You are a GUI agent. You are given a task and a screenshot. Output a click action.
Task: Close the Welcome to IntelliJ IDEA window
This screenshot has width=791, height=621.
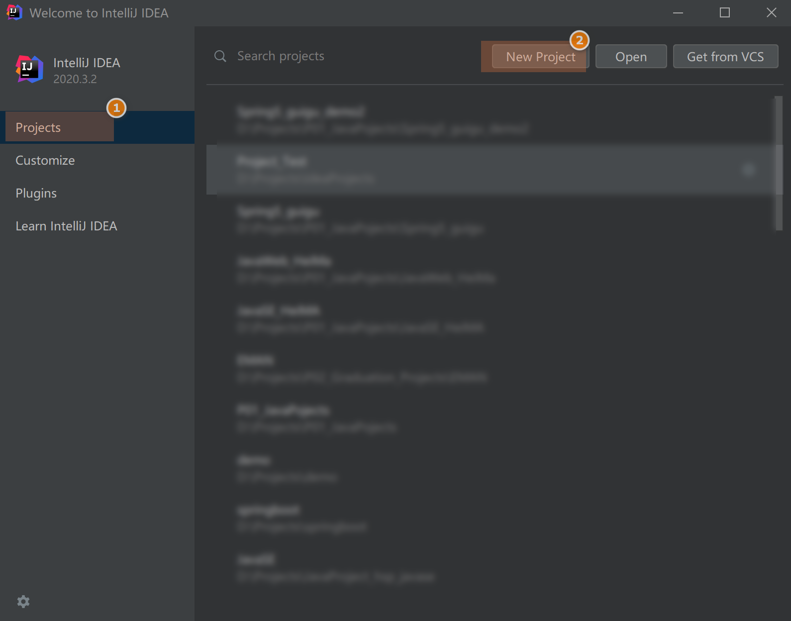771,13
